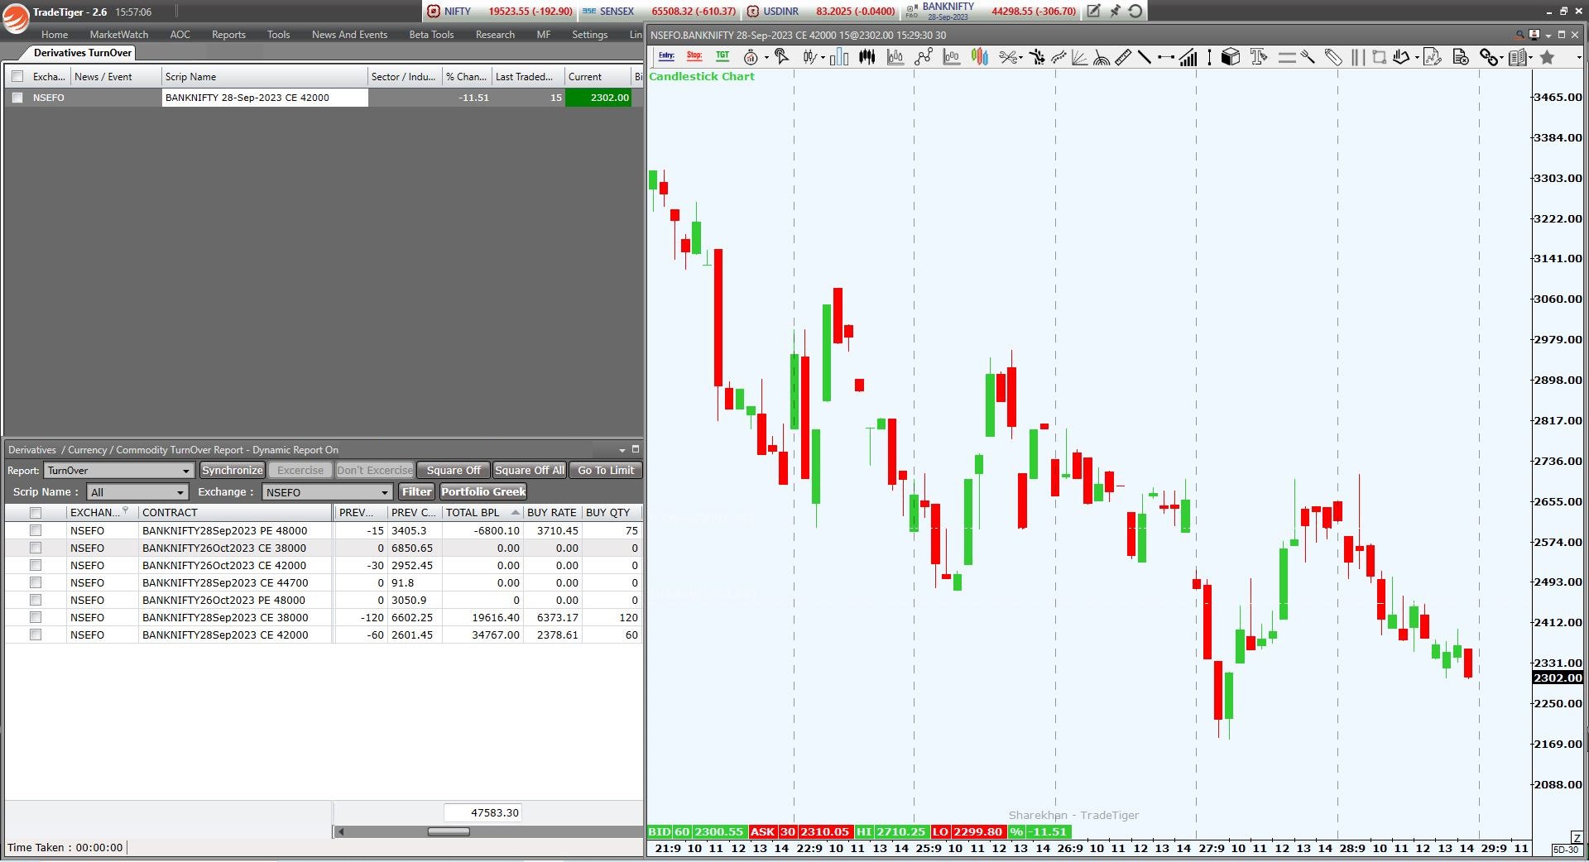Click the 5D-30 chart period indicator
This screenshot has height=862, width=1589.
[1566, 850]
